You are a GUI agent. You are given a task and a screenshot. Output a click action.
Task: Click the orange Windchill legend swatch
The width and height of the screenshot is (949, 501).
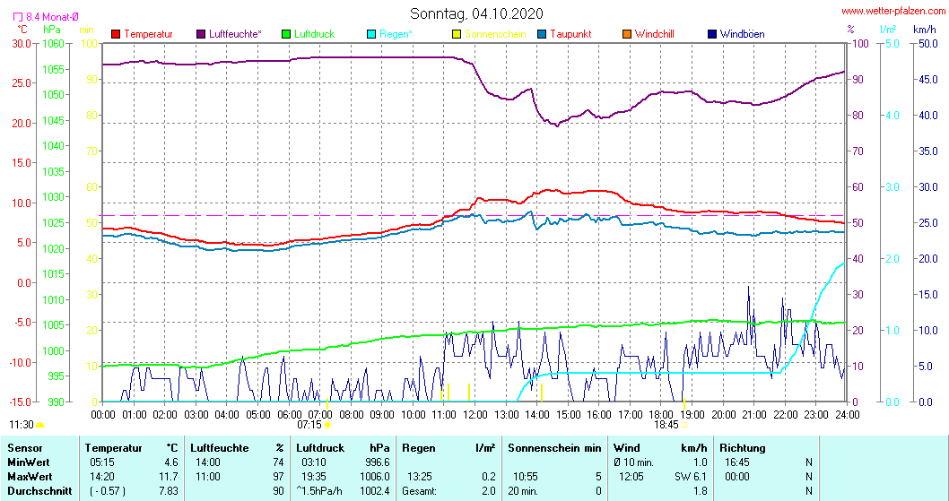click(x=627, y=34)
